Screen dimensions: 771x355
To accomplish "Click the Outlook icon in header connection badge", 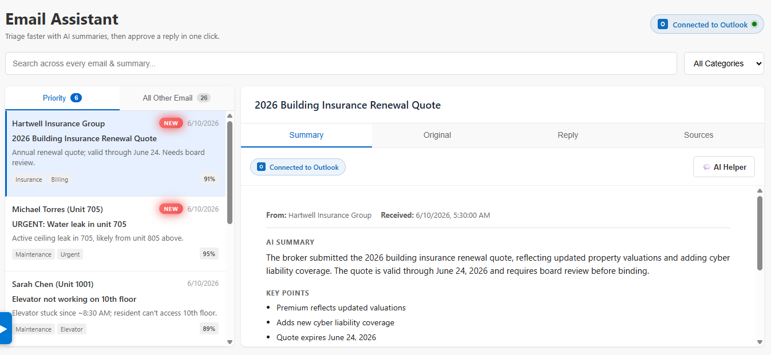I will pos(663,25).
